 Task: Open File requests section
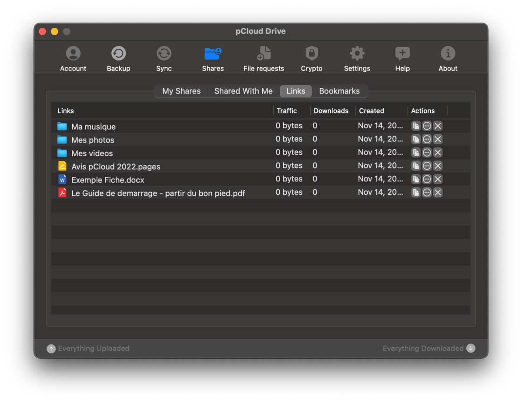[264, 59]
